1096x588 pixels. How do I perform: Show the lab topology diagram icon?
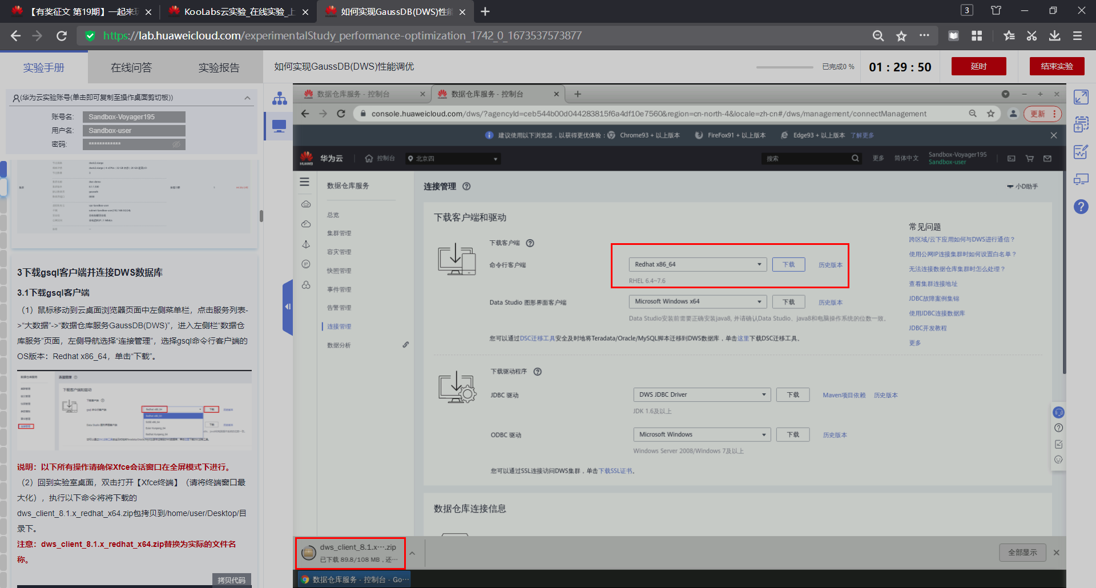coord(280,98)
